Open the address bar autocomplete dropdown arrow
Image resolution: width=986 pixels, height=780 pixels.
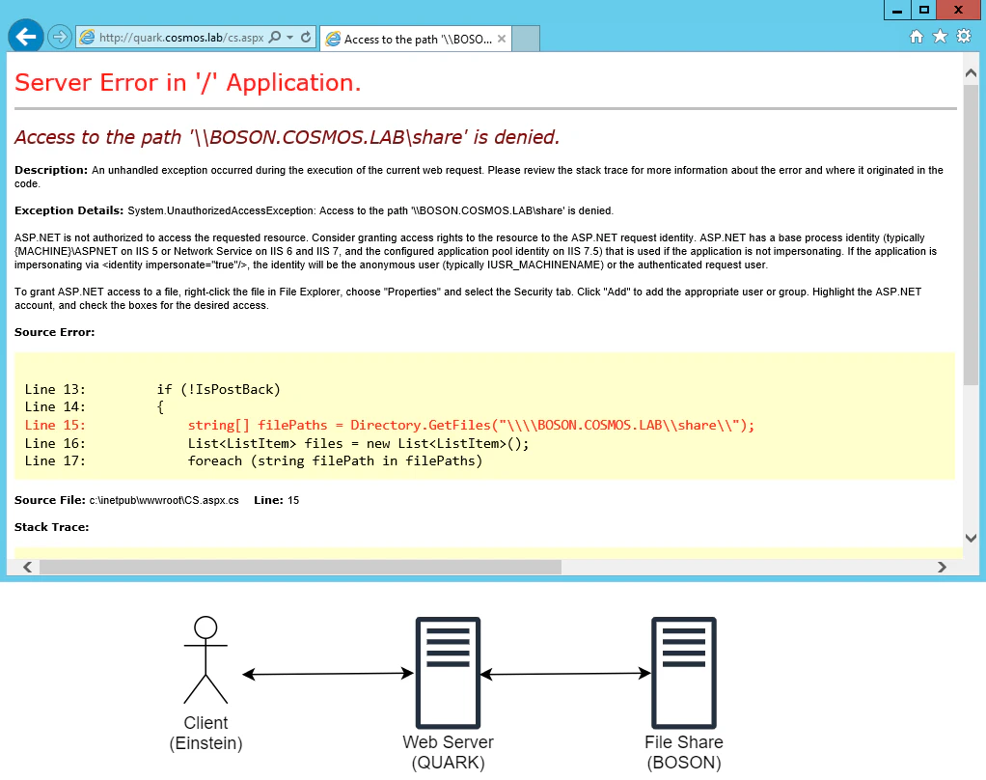coord(289,37)
